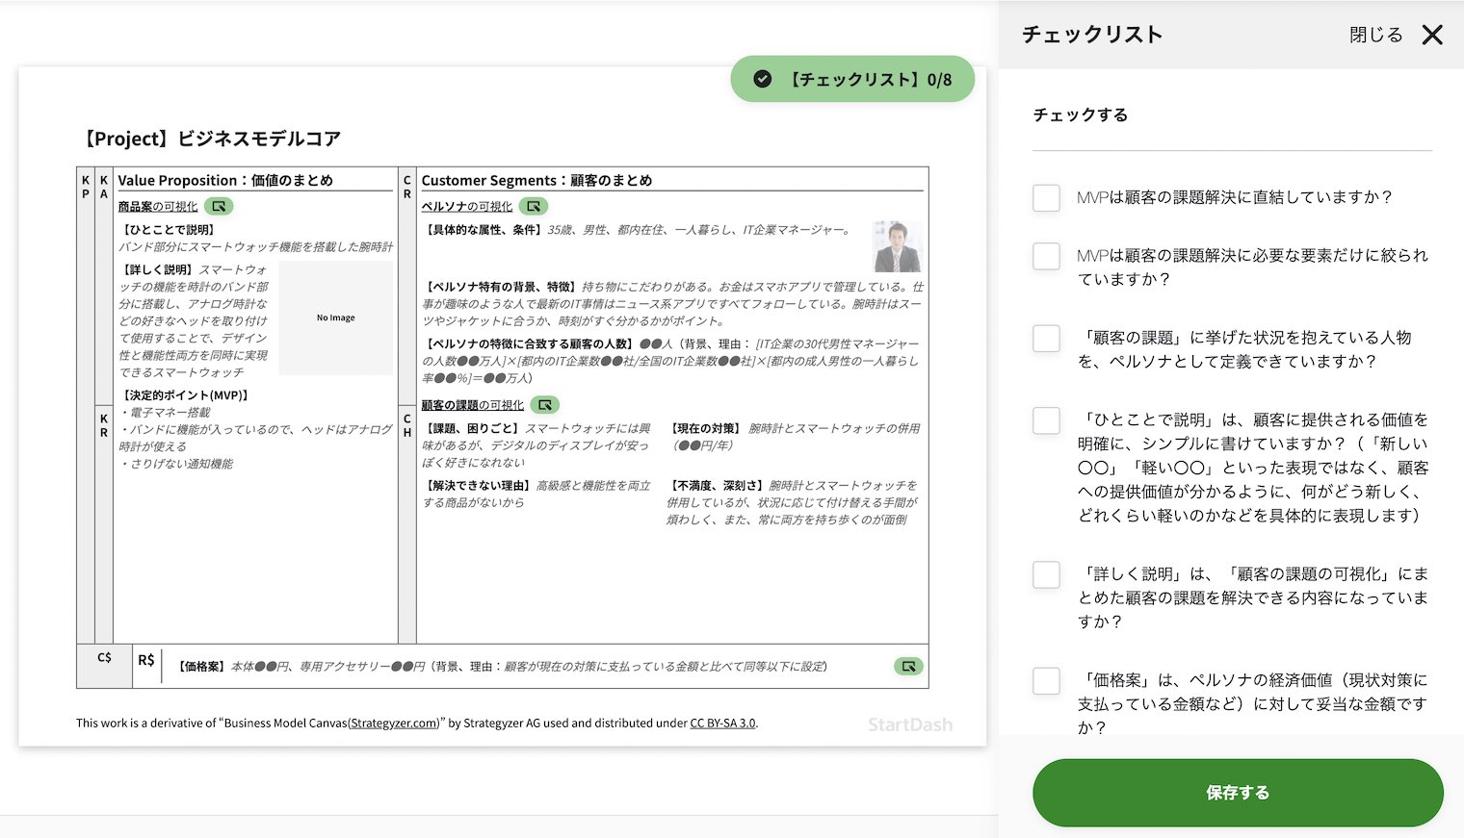Click the 【チェックリスト】0/8 badge
The height and width of the screenshot is (838, 1464).
[852, 79]
